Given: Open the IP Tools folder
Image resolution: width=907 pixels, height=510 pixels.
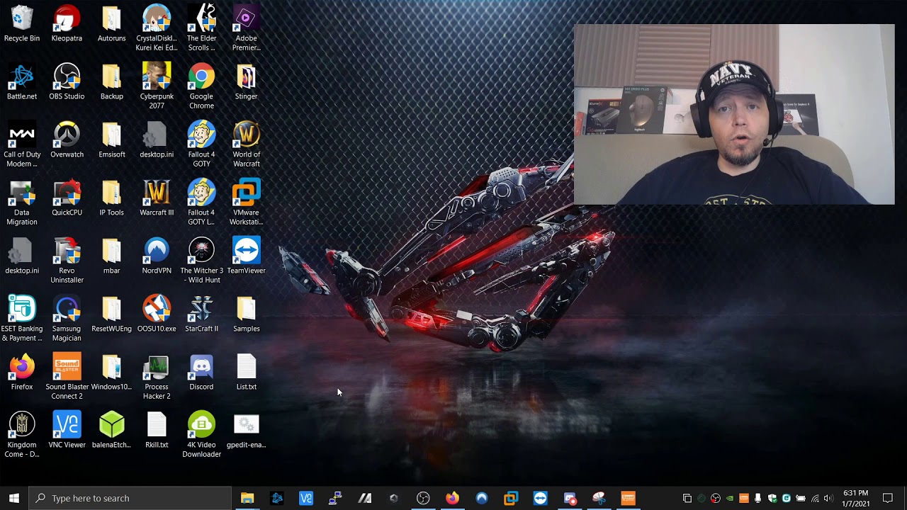Looking at the screenshot, I should 111,198.
